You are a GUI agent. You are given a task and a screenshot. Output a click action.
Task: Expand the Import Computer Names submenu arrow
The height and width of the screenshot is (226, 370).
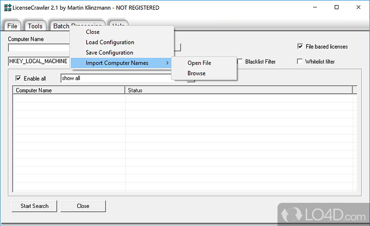tap(167, 63)
